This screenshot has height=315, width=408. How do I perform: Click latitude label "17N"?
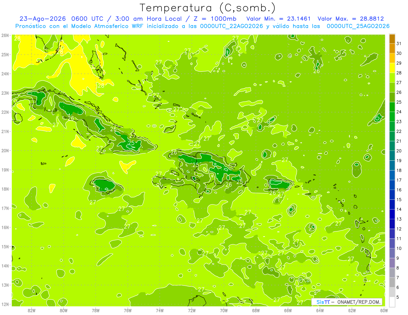coord(5,208)
